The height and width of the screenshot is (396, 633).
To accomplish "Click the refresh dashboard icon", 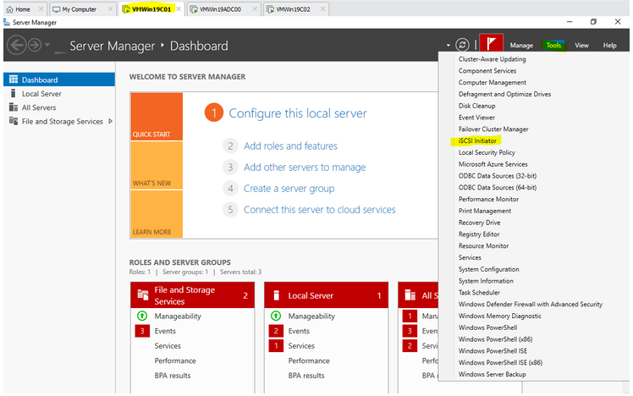I will (462, 45).
